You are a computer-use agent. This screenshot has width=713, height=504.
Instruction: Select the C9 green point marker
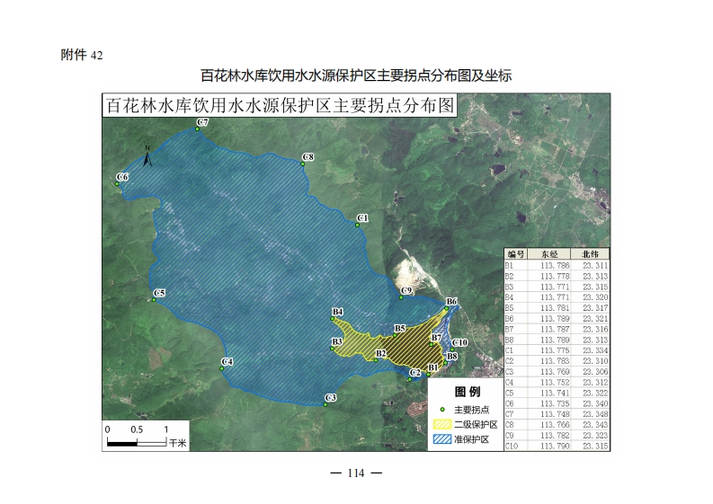click(x=401, y=297)
